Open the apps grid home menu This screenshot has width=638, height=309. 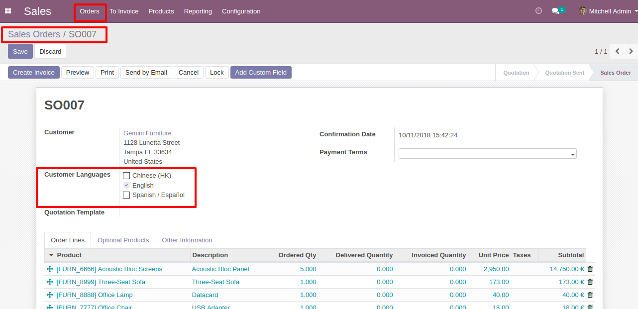(x=8, y=11)
